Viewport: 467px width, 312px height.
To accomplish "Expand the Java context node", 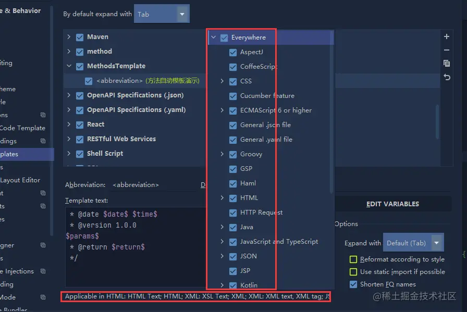I will tap(222, 227).
